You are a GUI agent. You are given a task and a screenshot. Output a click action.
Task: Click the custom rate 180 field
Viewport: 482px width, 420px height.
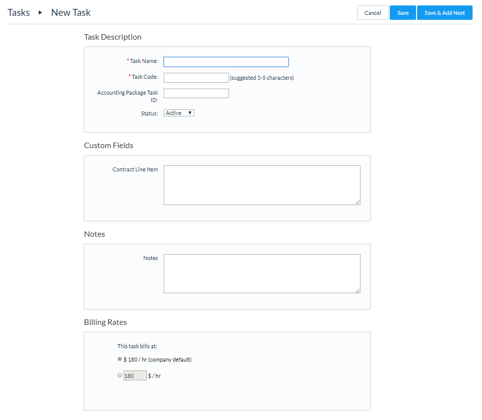click(135, 375)
